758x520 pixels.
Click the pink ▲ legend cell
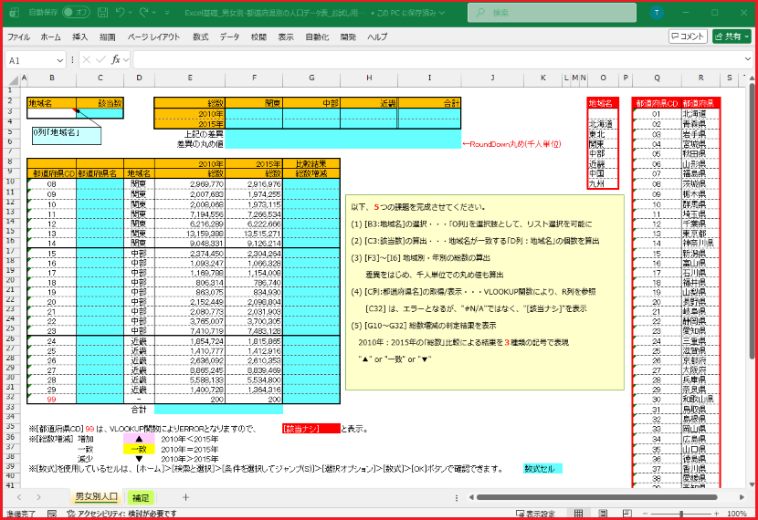[139, 439]
